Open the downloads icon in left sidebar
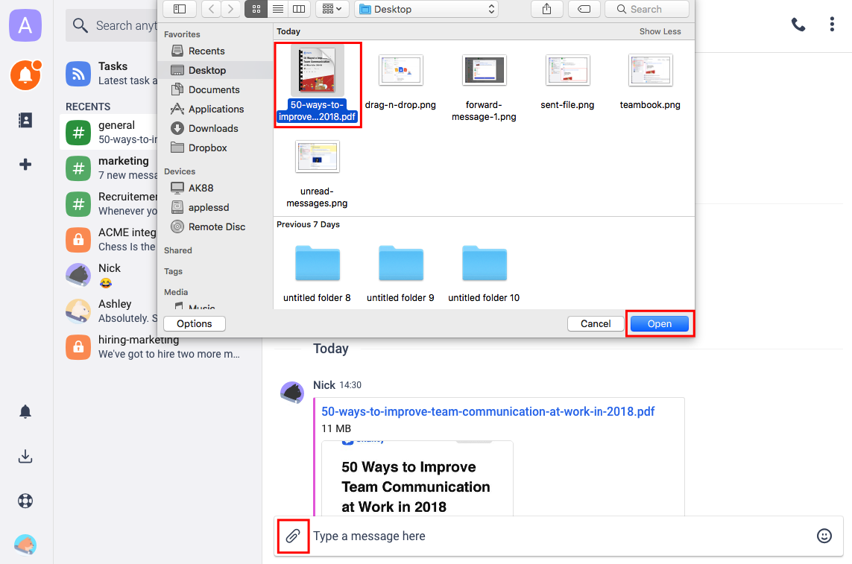 (x=25, y=457)
